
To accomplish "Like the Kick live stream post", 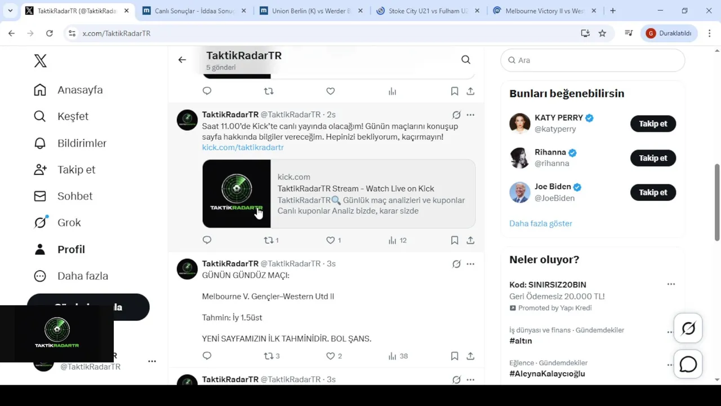I will 333,240.
